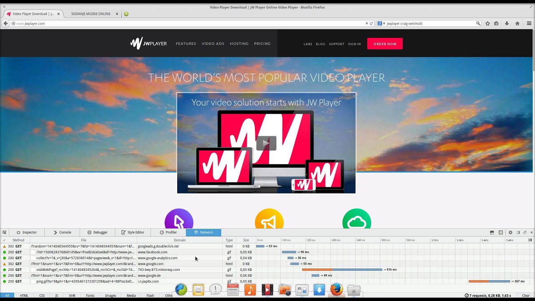Switch to the Inspector tab
Screen dimensions: 535x301
(x=27, y=232)
